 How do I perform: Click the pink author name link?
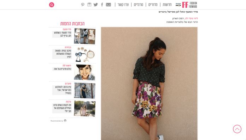(x=192, y=18)
